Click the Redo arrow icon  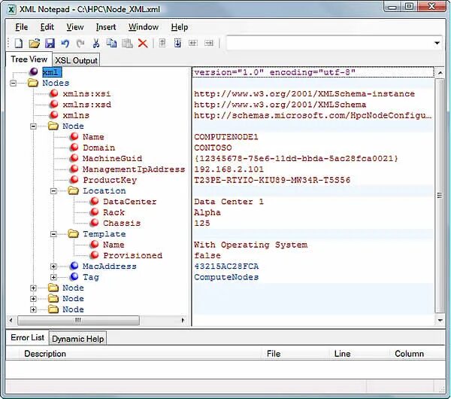(x=80, y=43)
